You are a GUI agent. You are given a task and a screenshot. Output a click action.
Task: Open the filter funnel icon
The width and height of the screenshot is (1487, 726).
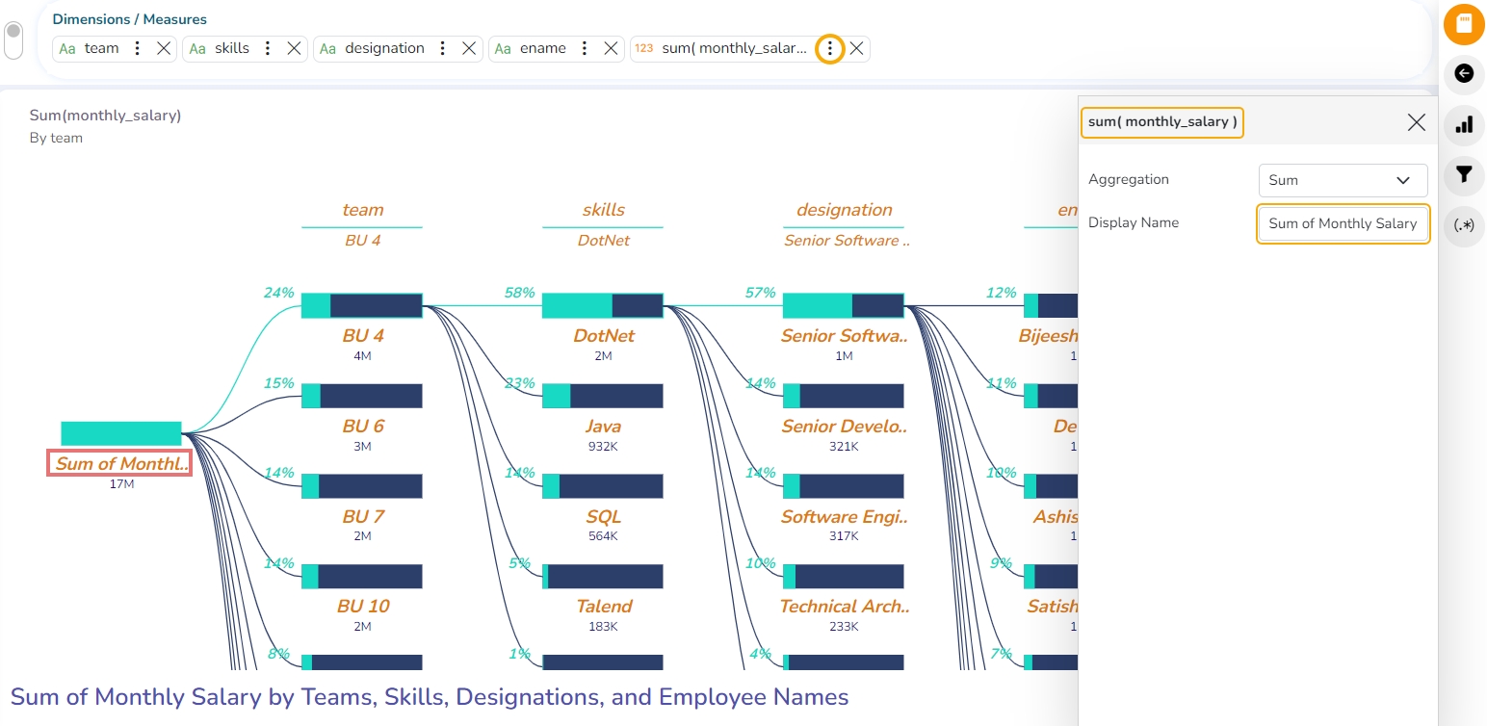pos(1463,175)
